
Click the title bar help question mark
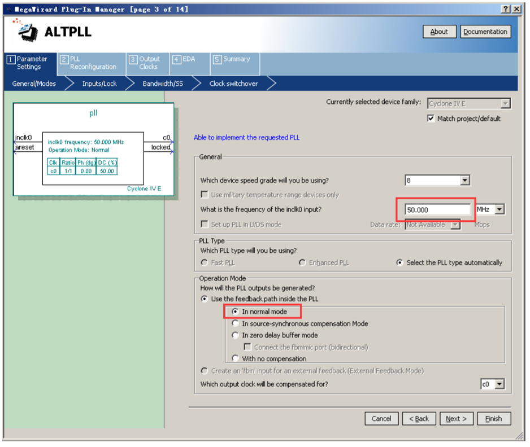(505, 9)
